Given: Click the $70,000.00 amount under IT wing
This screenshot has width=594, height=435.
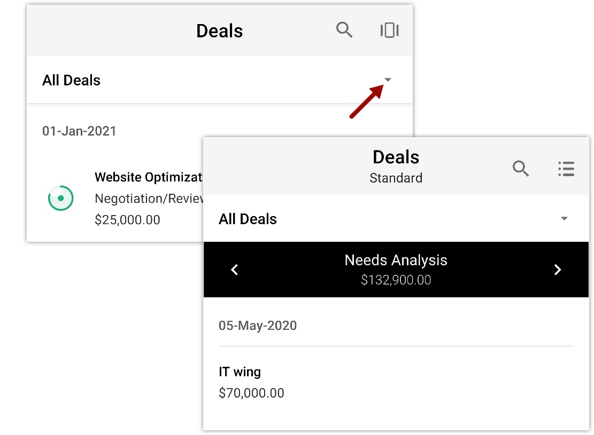Looking at the screenshot, I should click(251, 393).
